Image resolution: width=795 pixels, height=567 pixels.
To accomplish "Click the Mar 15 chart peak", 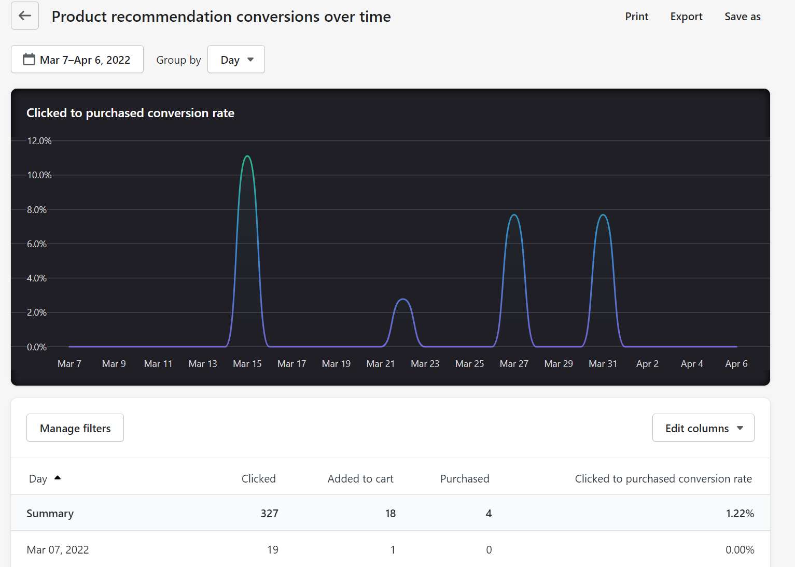I will click(x=247, y=156).
